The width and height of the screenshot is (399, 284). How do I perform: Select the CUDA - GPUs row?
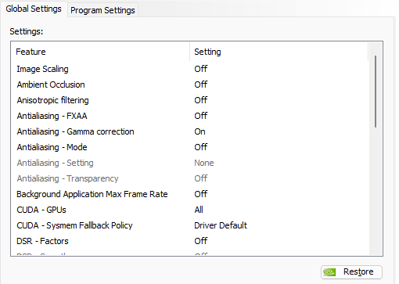click(190, 210)
